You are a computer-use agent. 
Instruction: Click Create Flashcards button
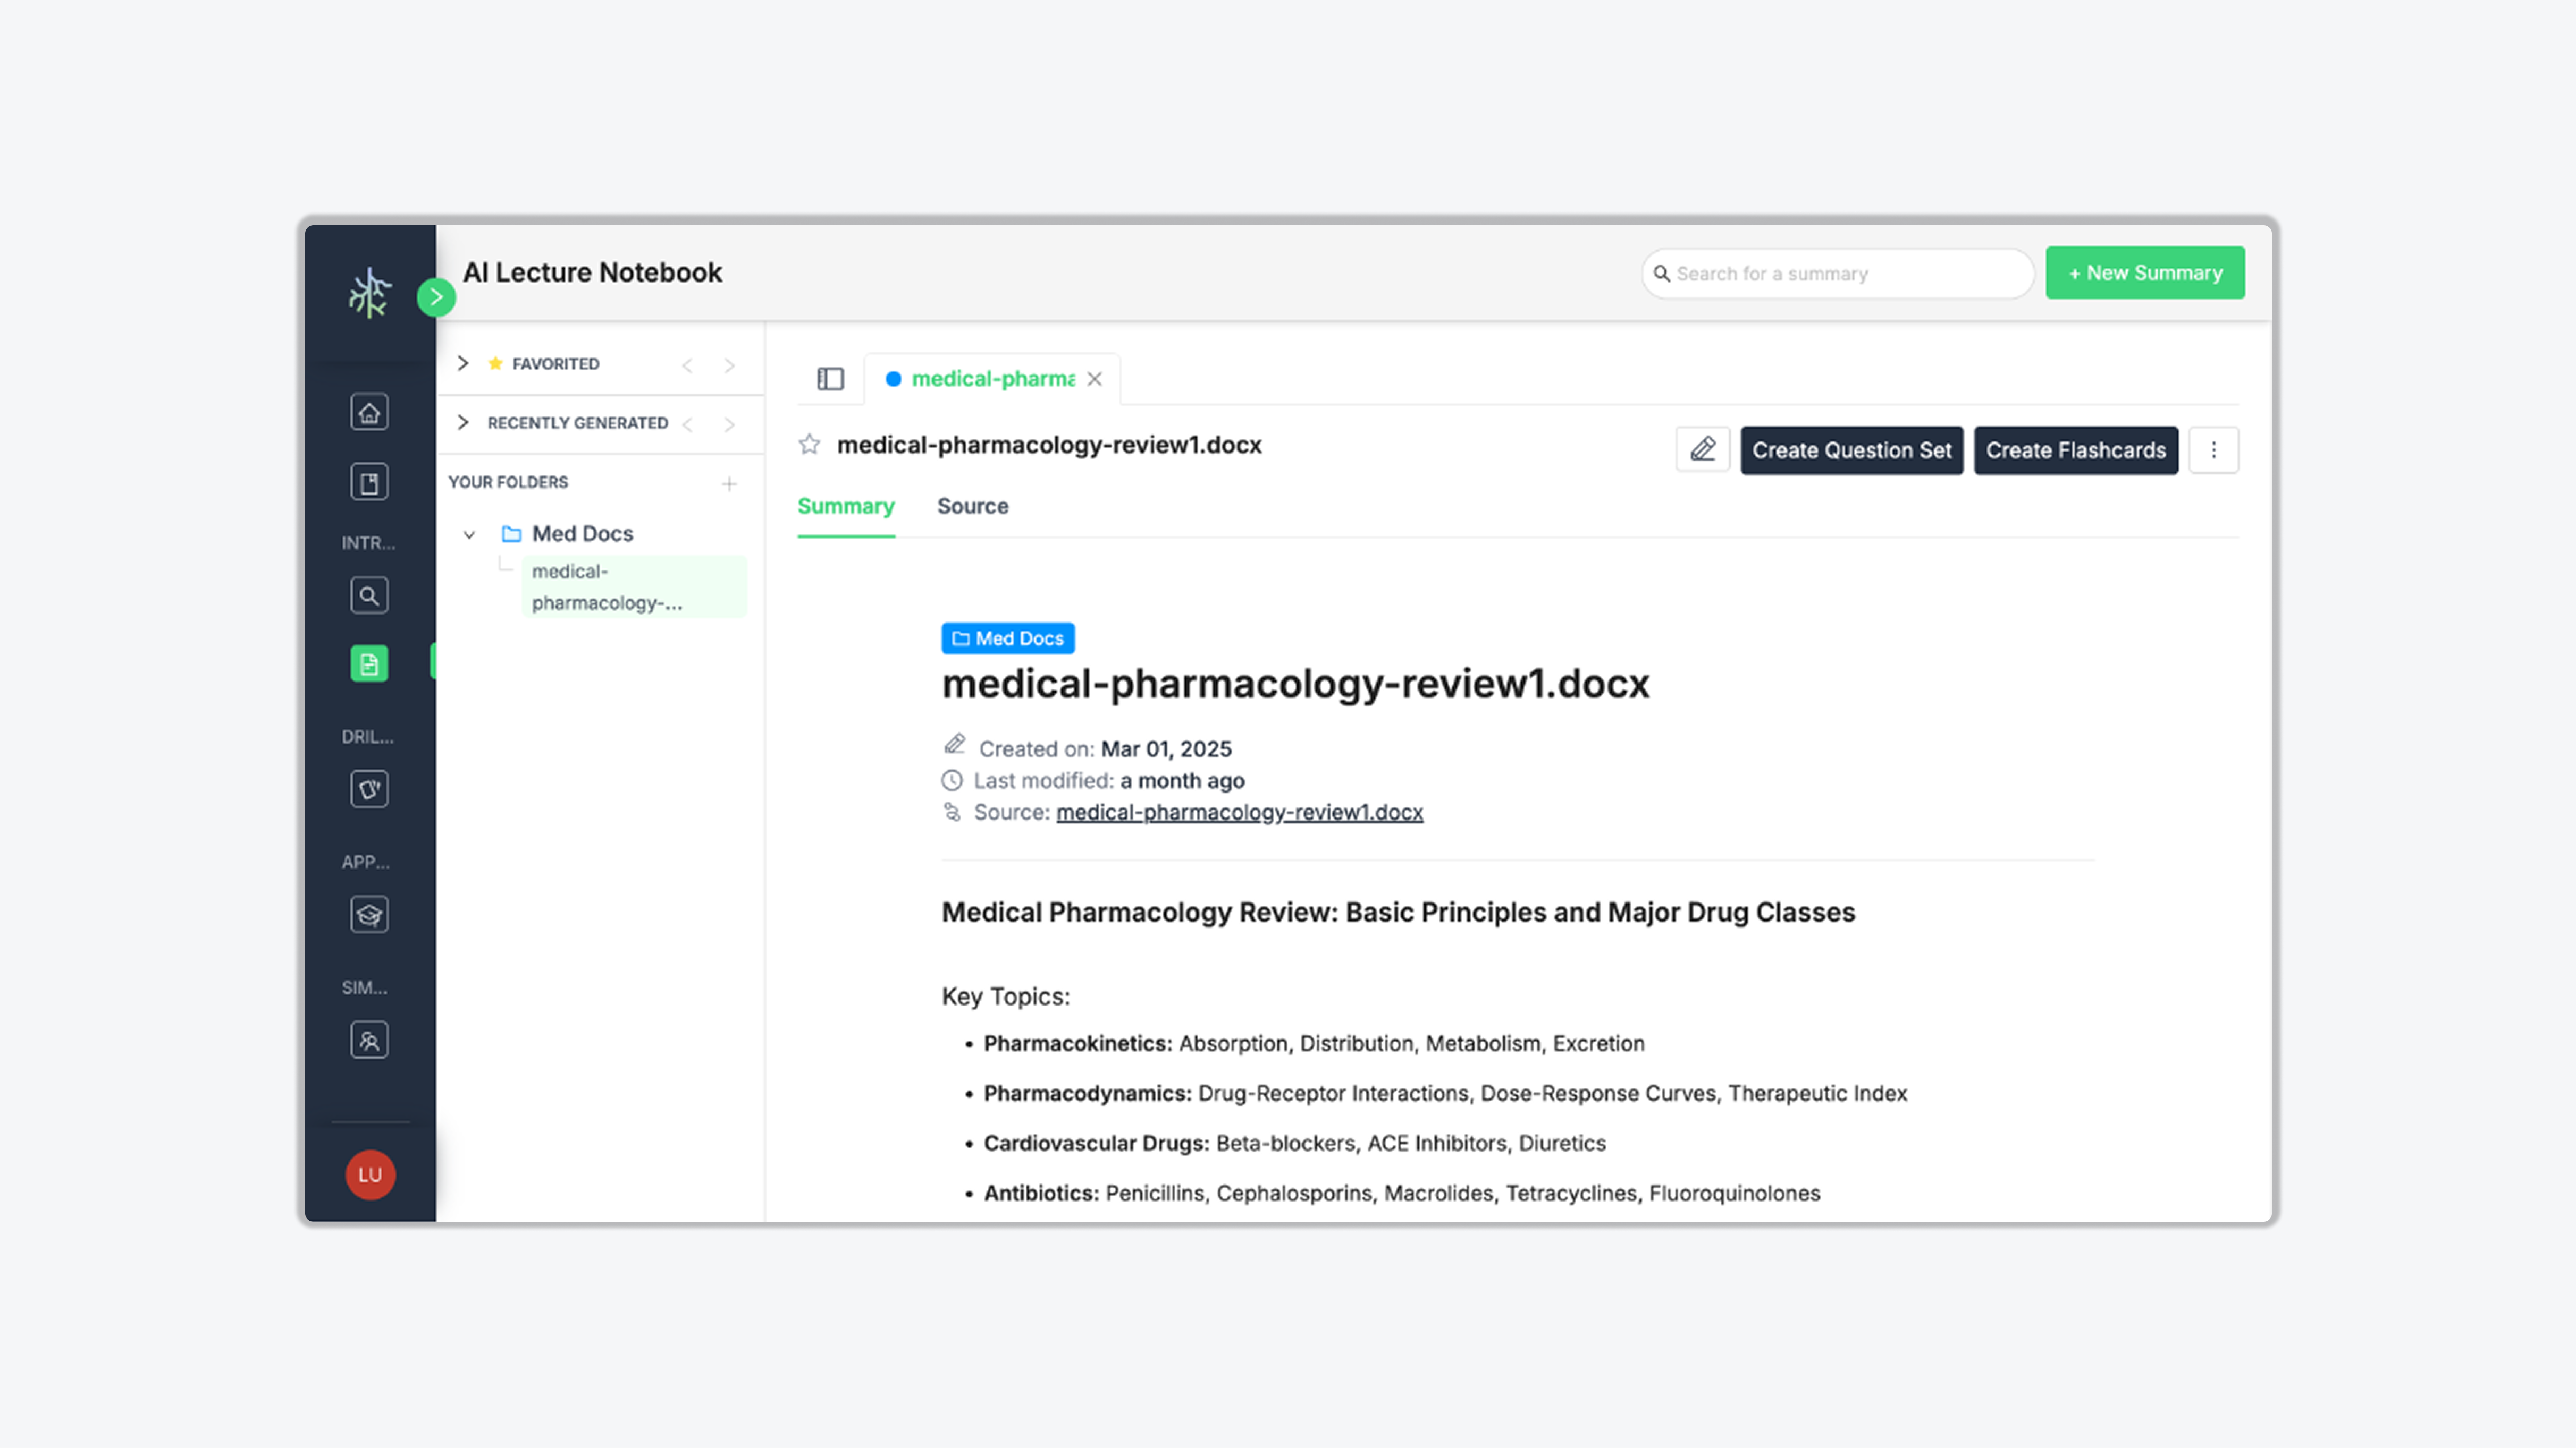2075,450
